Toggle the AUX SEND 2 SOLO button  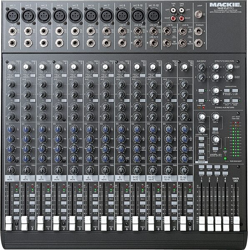[201, 100]
